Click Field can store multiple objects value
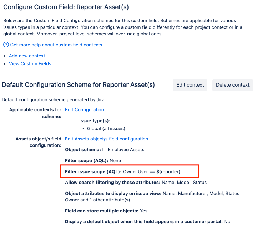Screen dimensions: 272x231 click(x=143, y=211)
